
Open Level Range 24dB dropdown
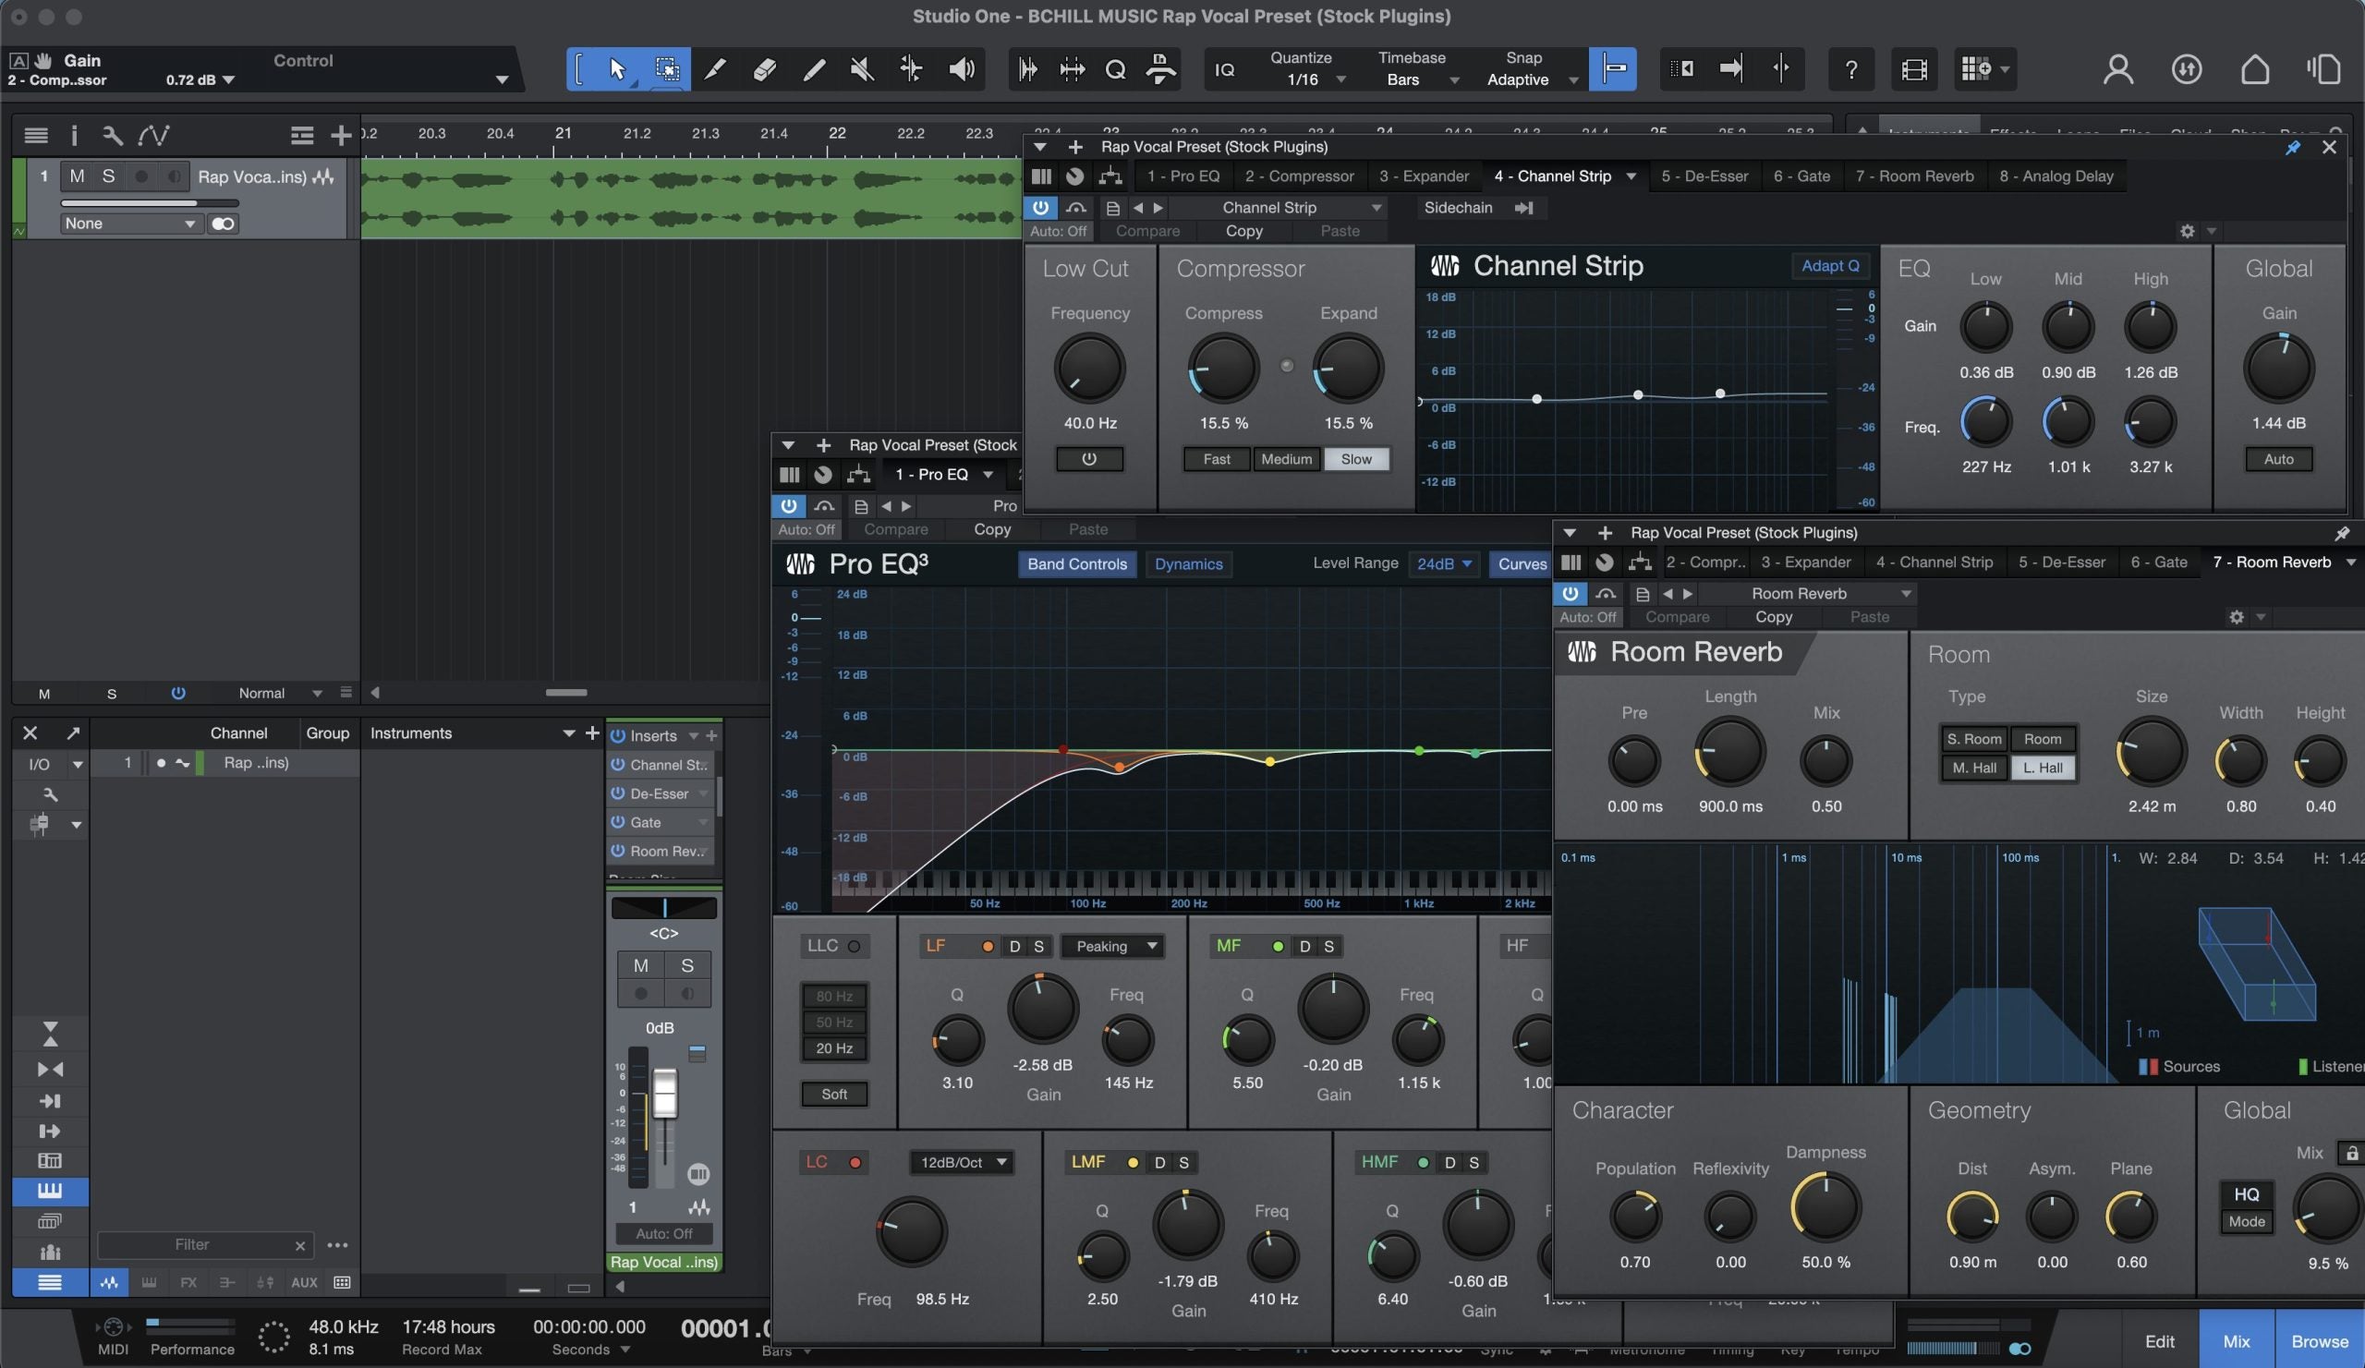(x=1443, y=563)
